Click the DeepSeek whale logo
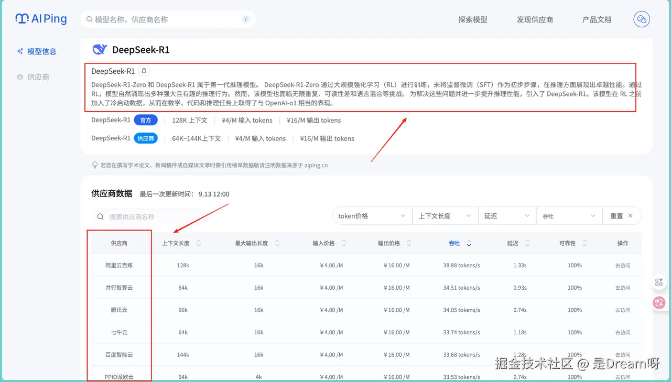Screen dimensions: 671x382 (x=100, y=50)
